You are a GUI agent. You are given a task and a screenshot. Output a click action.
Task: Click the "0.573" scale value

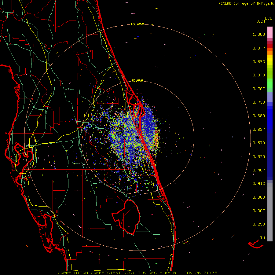coord(259,143)
